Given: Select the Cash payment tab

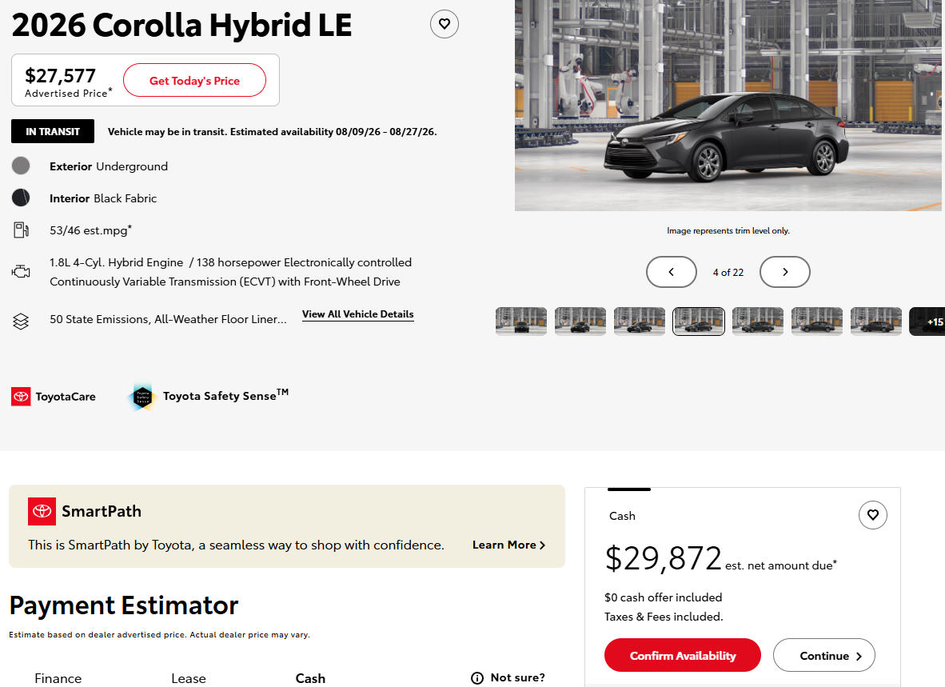Looking at the screenshot, I should click(310, 678).
